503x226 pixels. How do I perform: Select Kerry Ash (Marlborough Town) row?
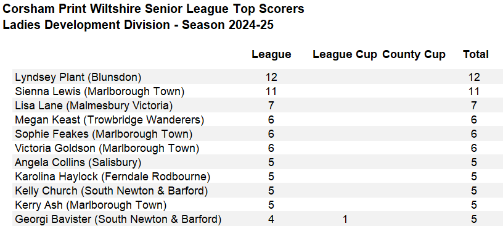pos(258,205)
